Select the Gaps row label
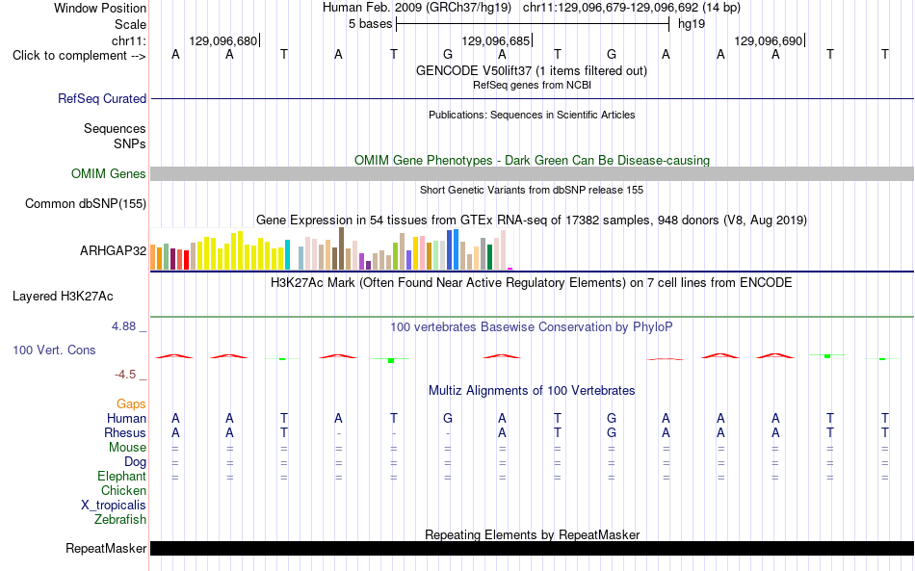Image resolution: width=915 pixels, height=571 pixels. pos(131,403)
